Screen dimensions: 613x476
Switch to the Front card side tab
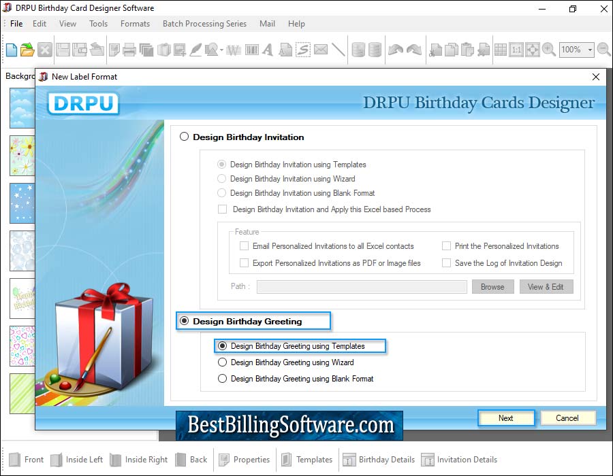coord(26,460)
